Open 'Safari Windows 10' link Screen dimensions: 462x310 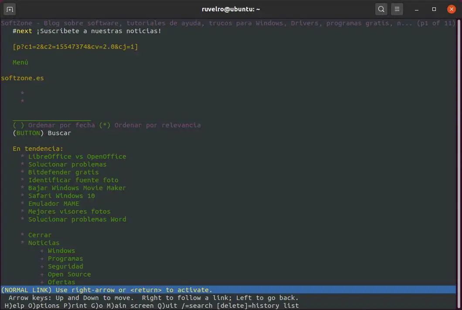point(61,196)
